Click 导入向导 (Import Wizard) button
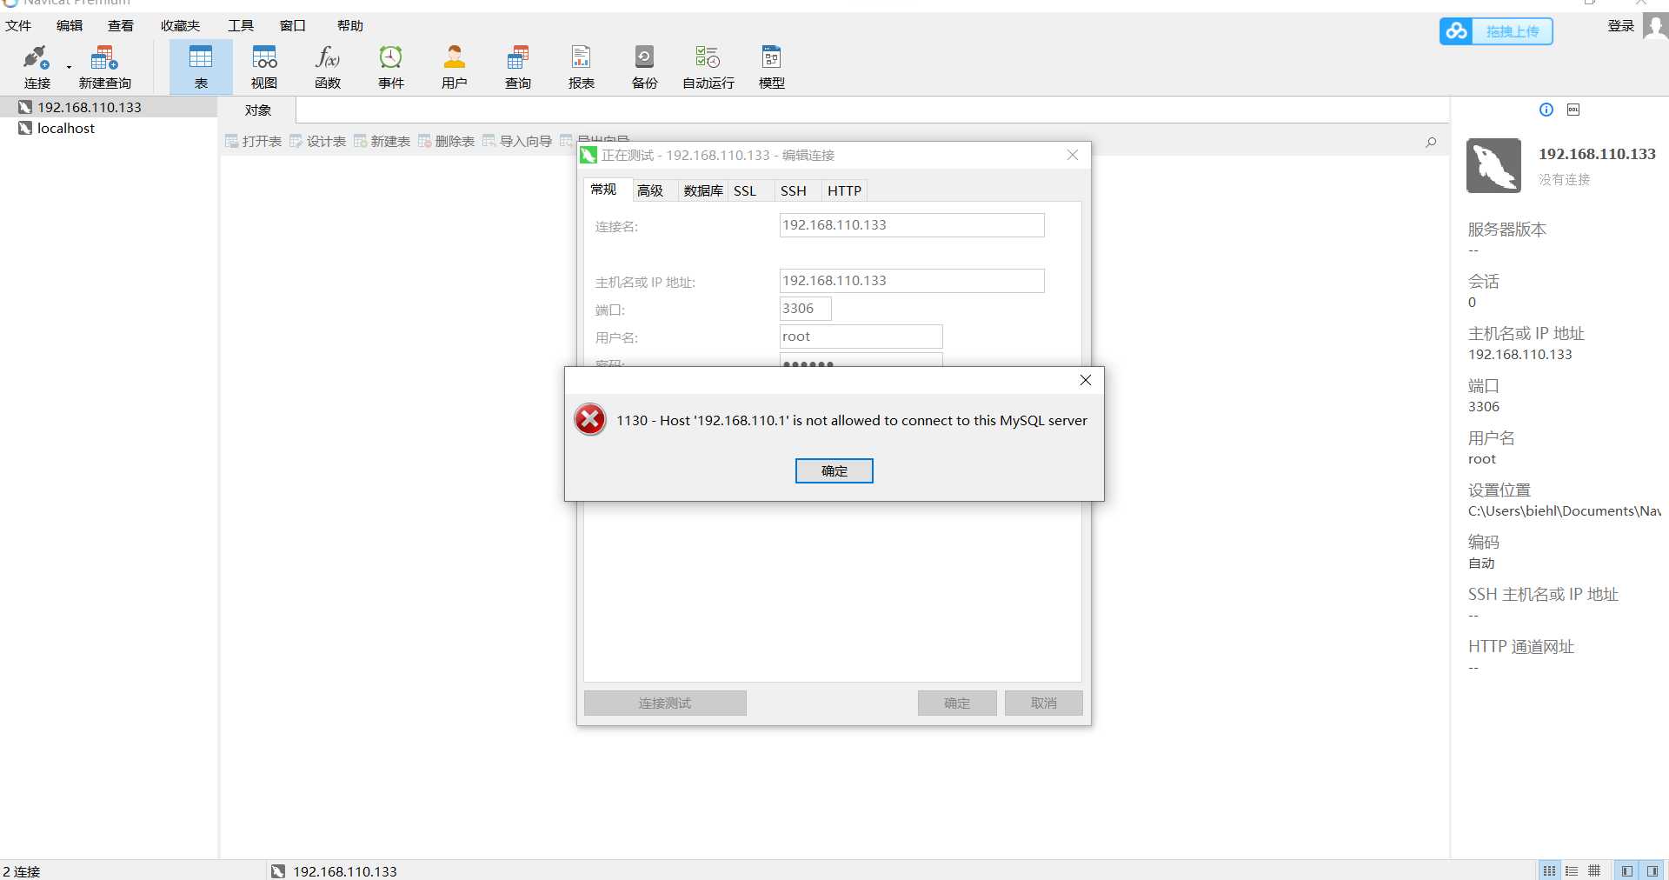The width and height of the screenshot is (1669, 880). click(517, 142)
